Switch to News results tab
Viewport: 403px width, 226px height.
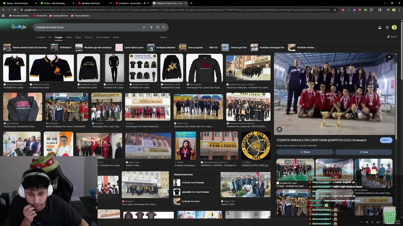[69, 37]
